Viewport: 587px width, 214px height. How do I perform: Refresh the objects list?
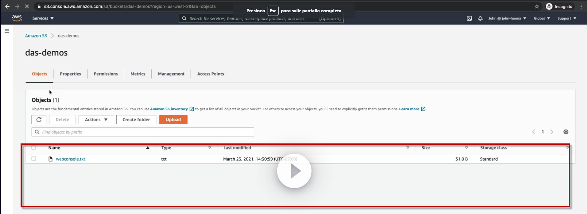39,120
